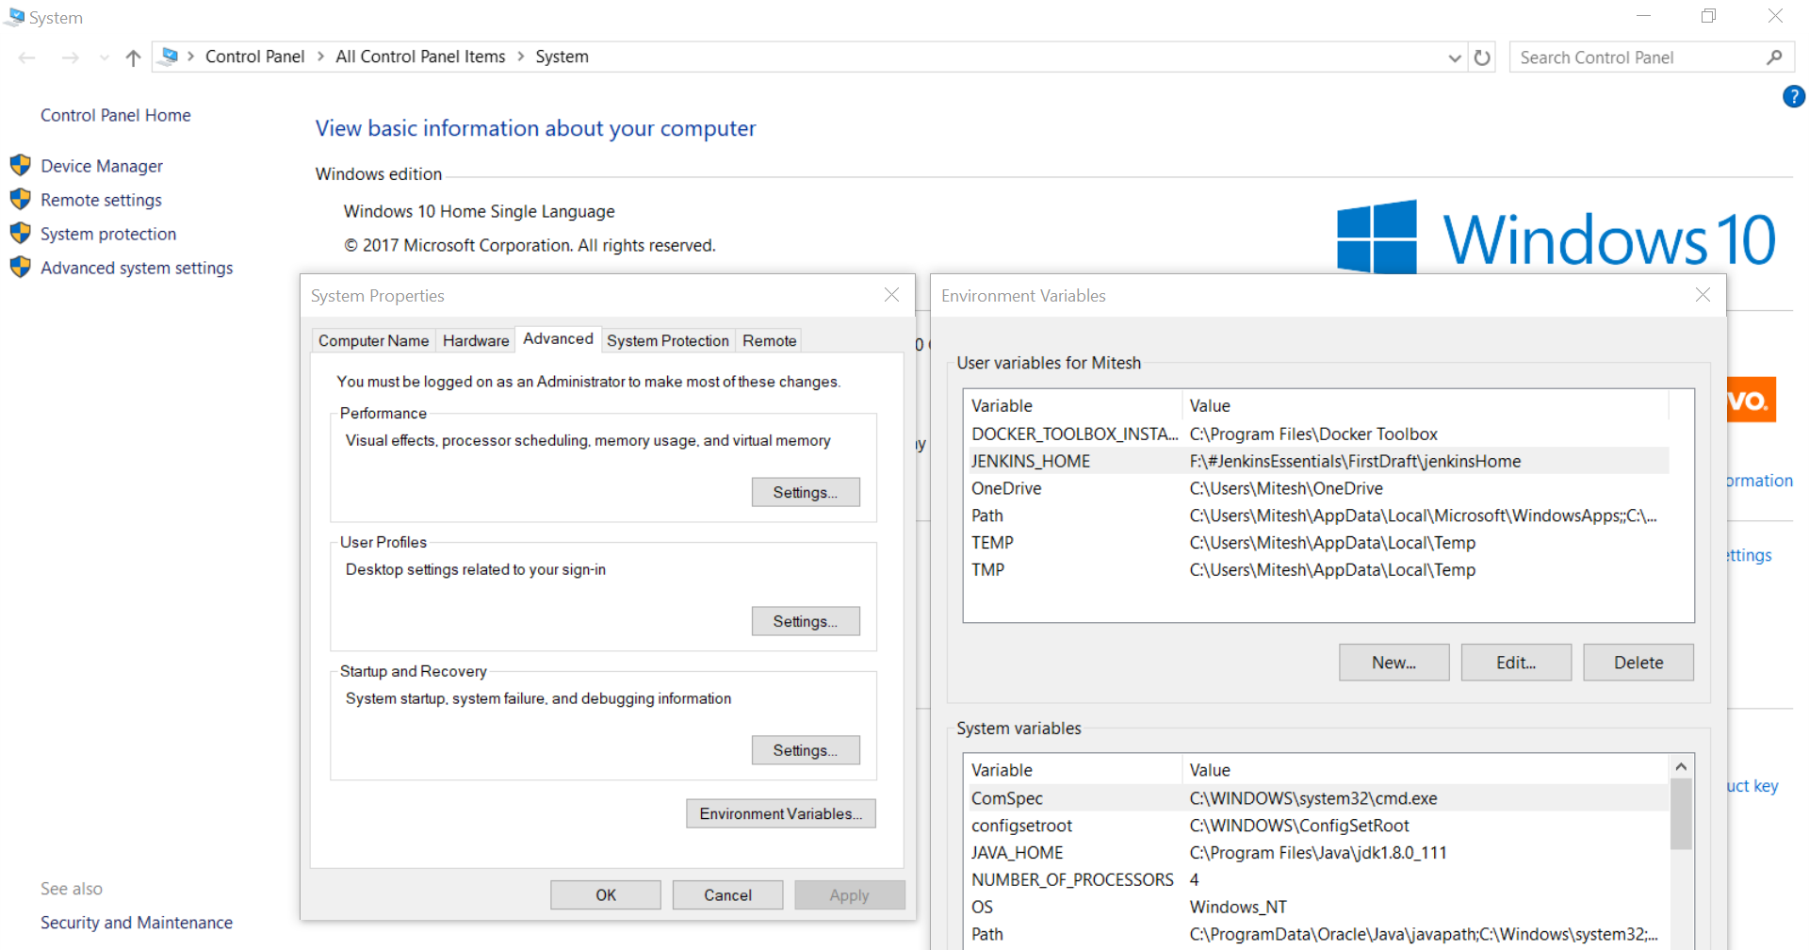The image size is (1809, 950).
Task: Select the Advanced tab
Action: [558, 338]
